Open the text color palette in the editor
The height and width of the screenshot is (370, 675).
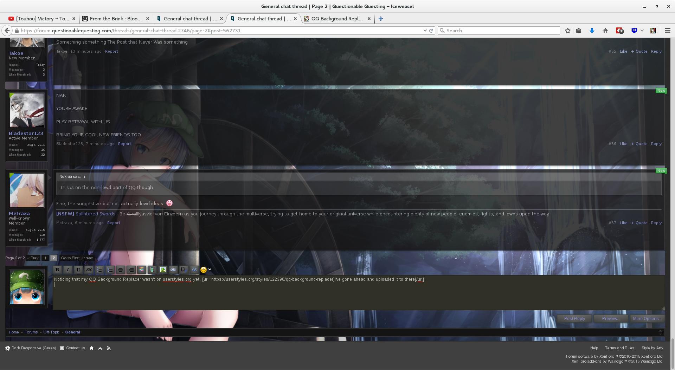click(x=141, y=270)
